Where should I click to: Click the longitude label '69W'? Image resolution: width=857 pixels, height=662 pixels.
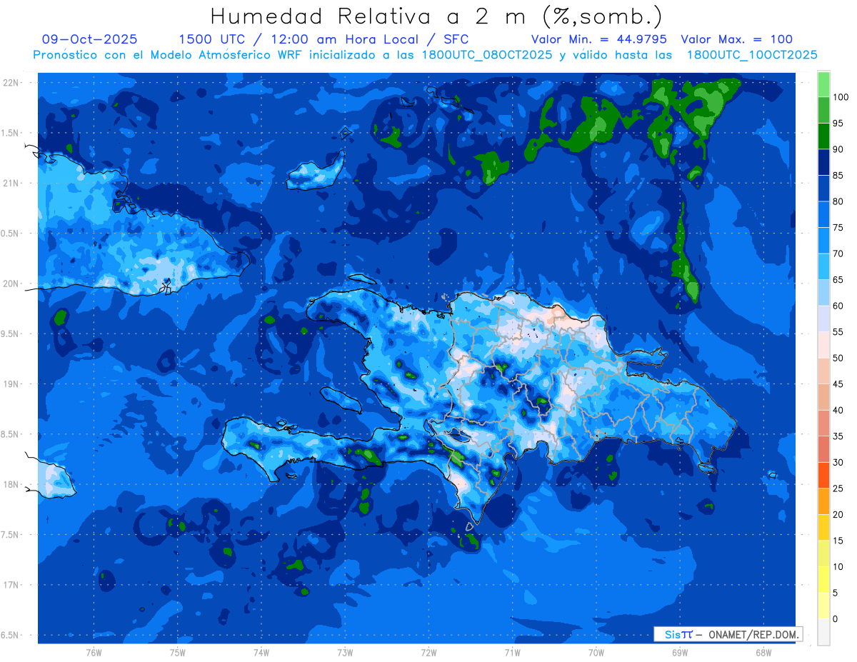click(679, 653)
